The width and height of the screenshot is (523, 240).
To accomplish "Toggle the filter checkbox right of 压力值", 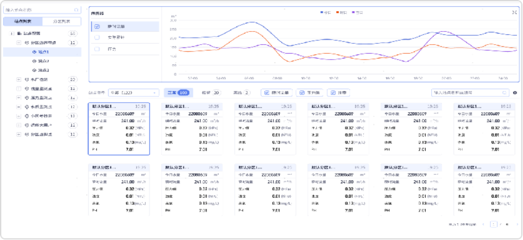I will (332, 93).
